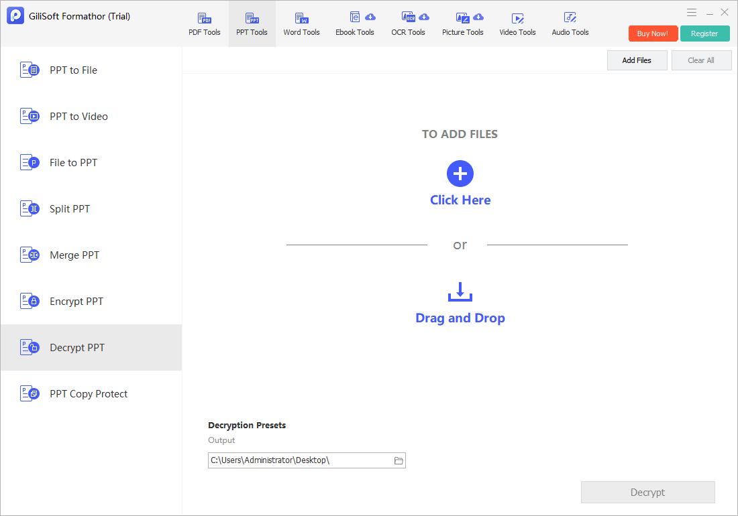Select File to PPT label
Screen dimensions: 738x516
73,163
